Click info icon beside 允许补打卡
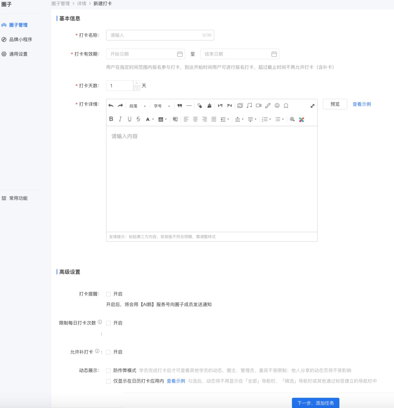The image size is (394, 408). tap(97, 351)
